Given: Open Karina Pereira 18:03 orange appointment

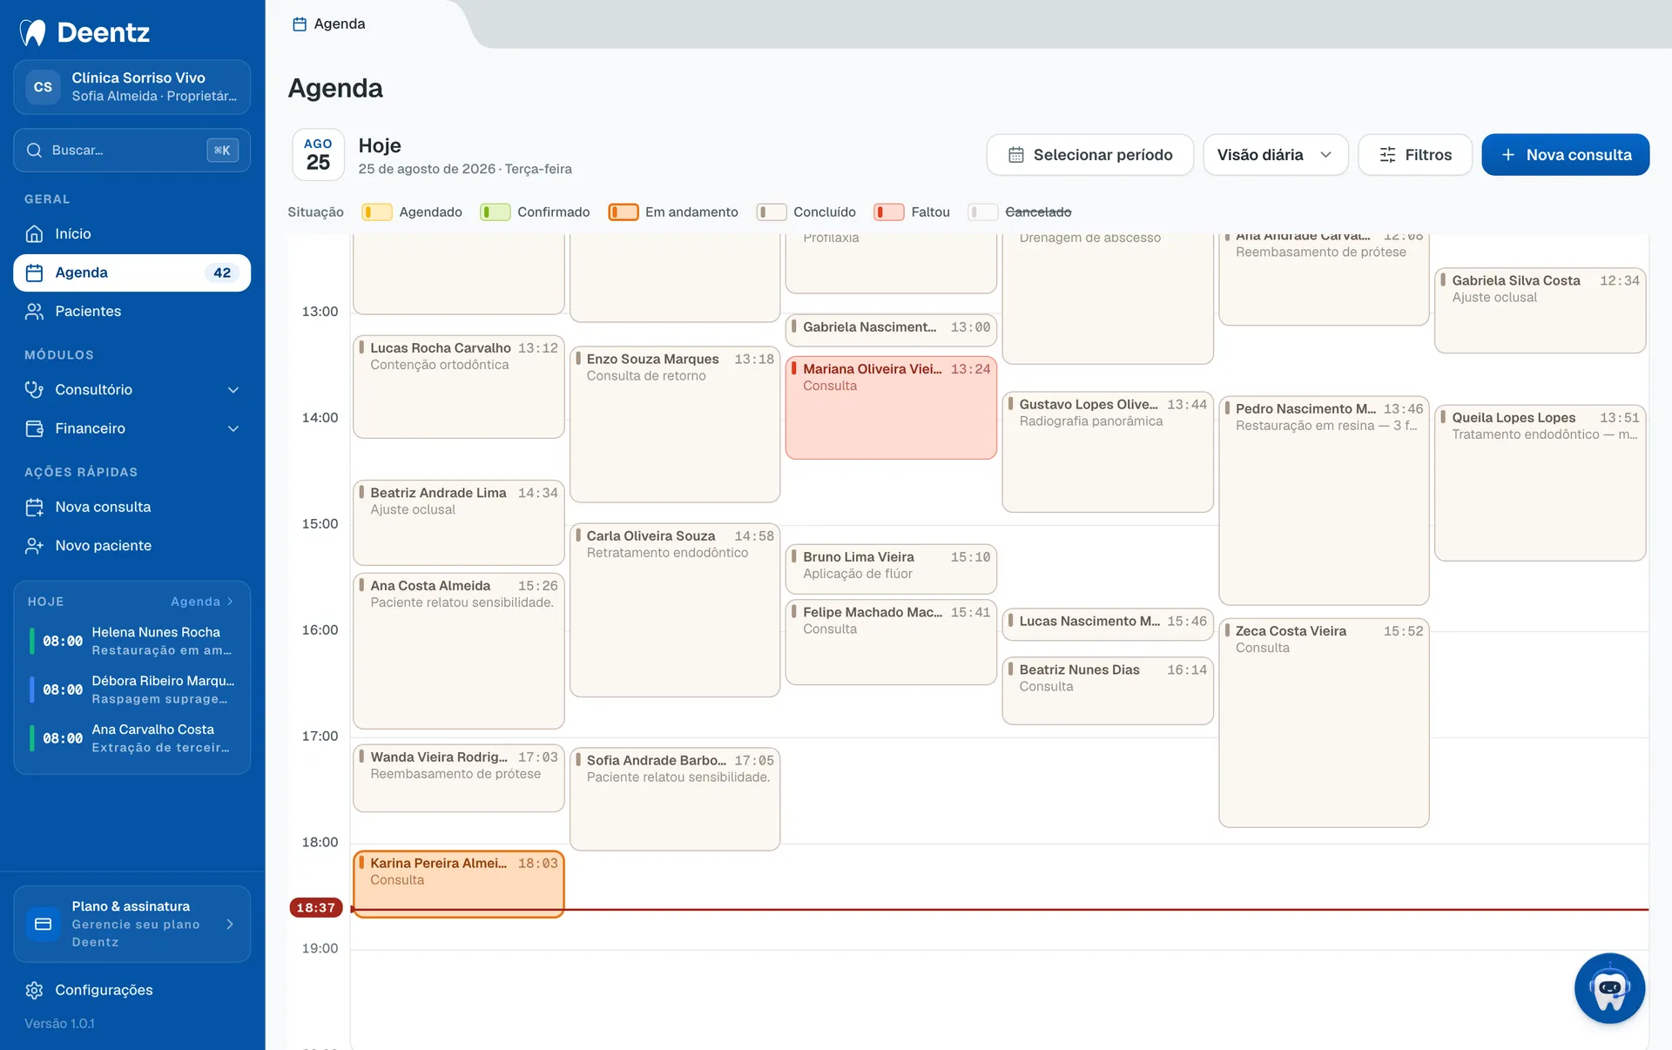Looking at the screenshot, I should (459, 884).
